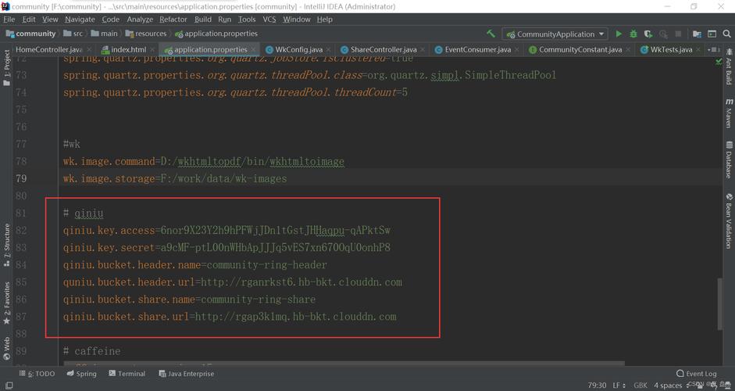Screen dimensions: 735x391
Task: Toggle the Maven side panel
Action: (729, 113)
